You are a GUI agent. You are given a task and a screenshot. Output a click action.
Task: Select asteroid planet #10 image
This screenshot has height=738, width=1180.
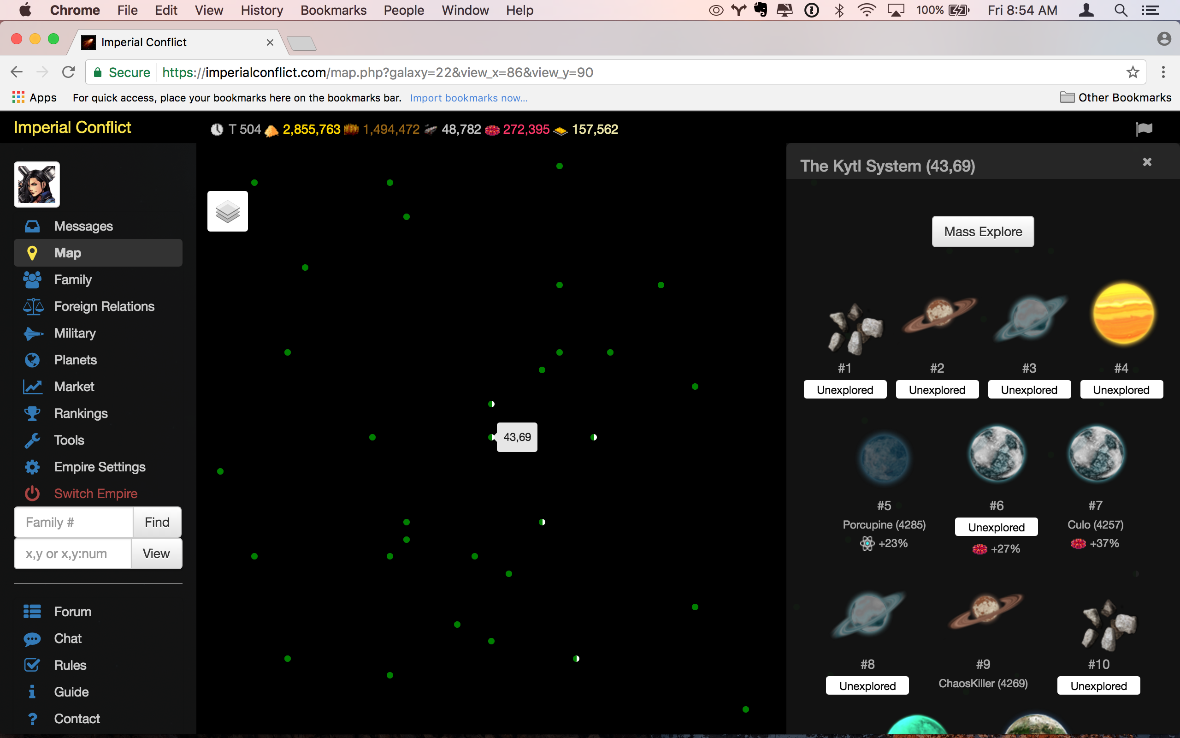1109,625
